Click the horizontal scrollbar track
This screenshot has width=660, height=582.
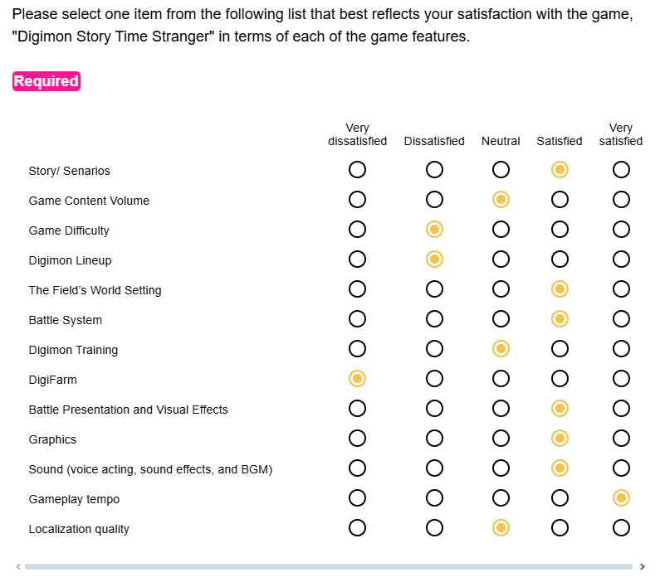(x=328, y=567)
